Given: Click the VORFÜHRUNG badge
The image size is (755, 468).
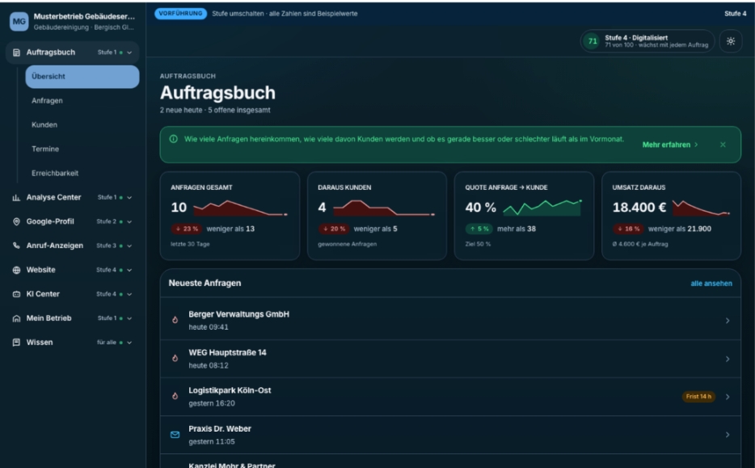Looking at the screenshot, I should tap(180, 14).
